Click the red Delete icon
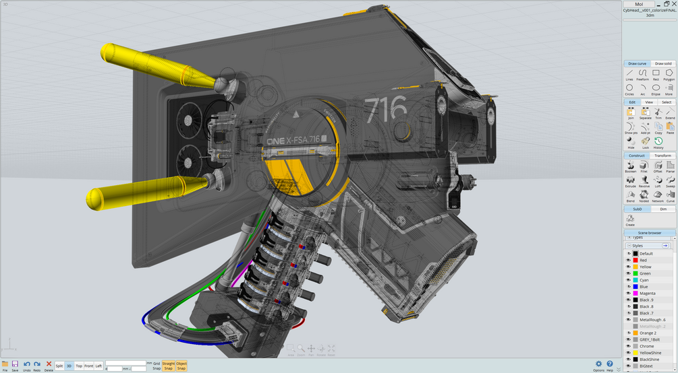The width and height of the screenshot is (678, 373). [x=49, y=366]
